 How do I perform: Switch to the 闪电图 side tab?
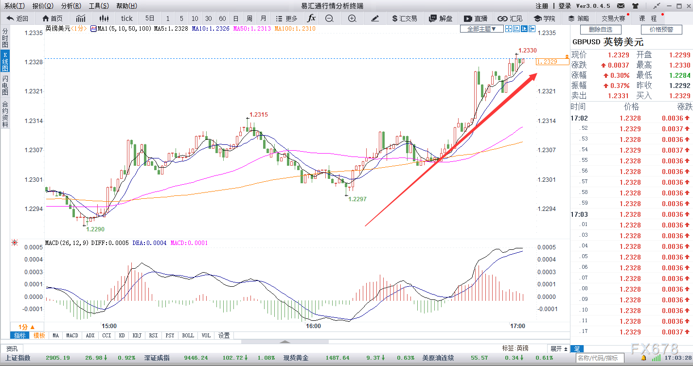click(5, 86)
